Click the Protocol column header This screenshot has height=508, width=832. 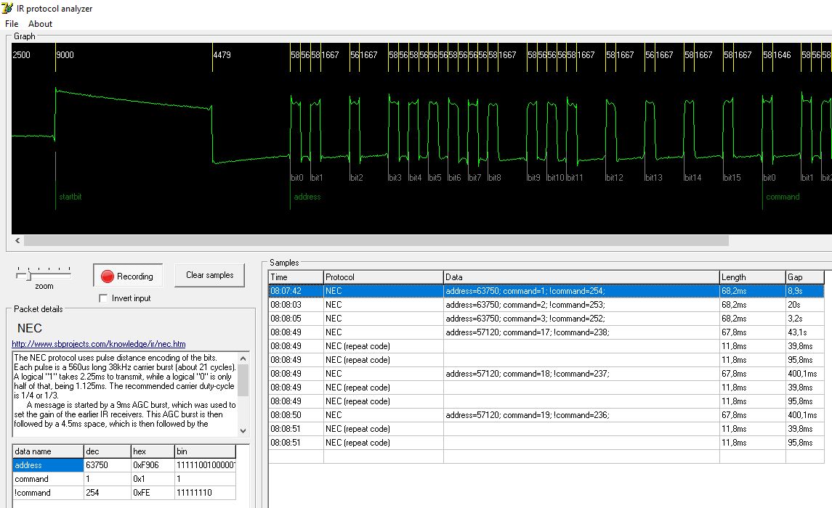383,277
